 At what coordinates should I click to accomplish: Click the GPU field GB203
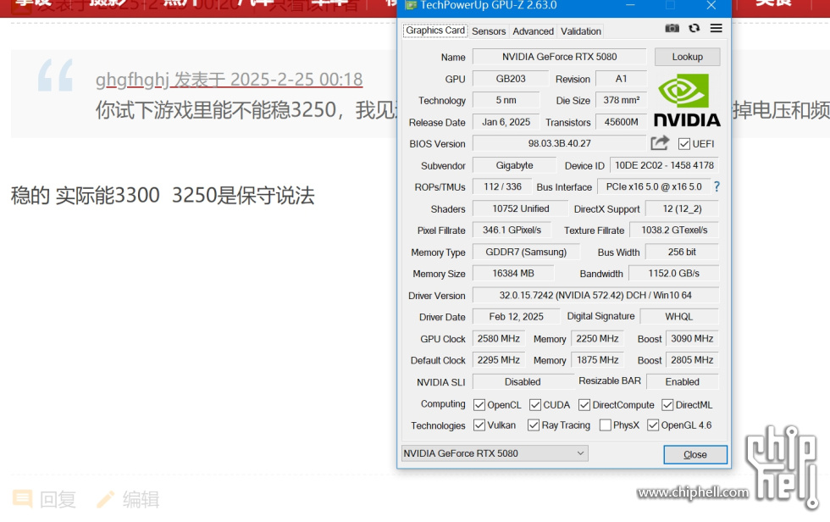(x=510, y=79)
